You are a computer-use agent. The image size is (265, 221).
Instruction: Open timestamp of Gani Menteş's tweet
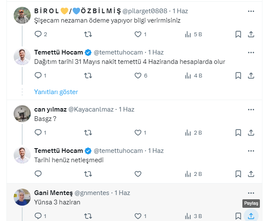pos(122,193)
